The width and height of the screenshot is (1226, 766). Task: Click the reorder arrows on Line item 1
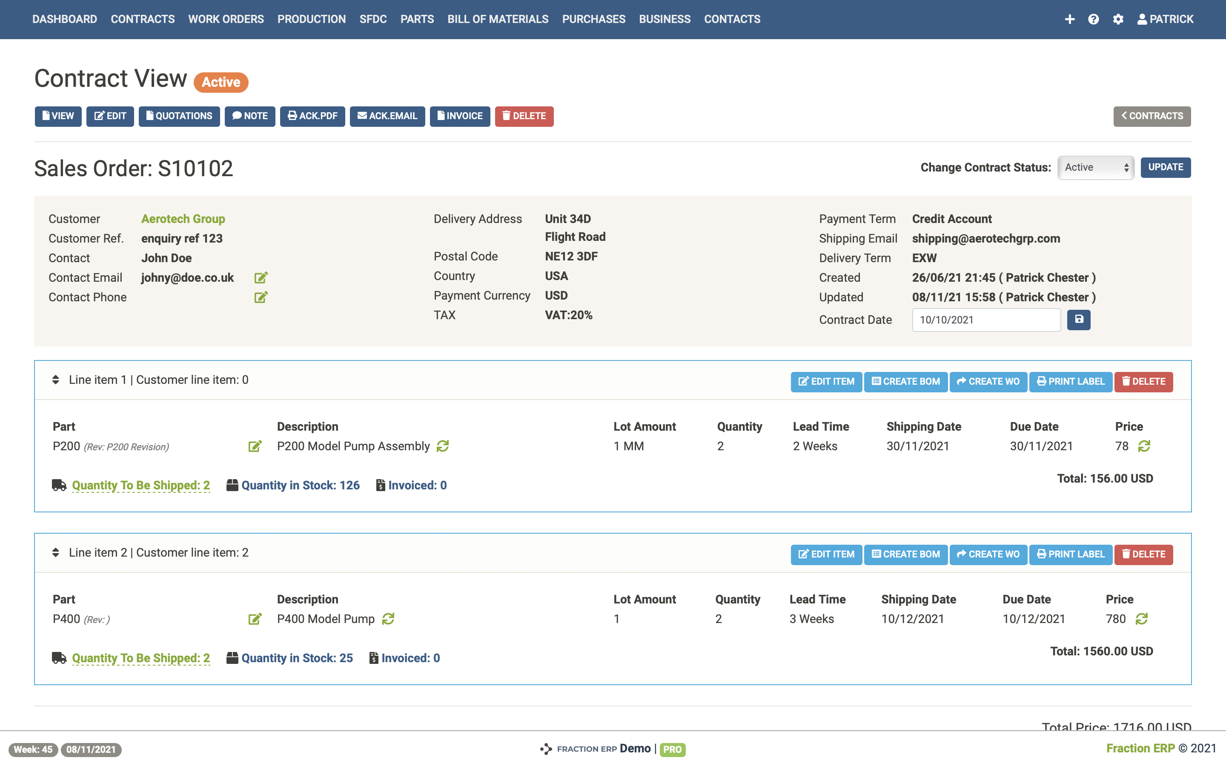[56, 380]
